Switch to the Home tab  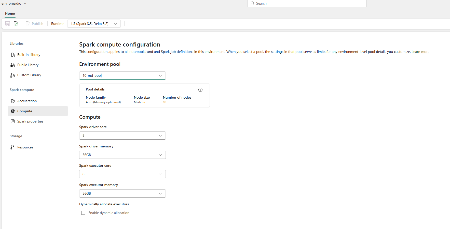10,14
